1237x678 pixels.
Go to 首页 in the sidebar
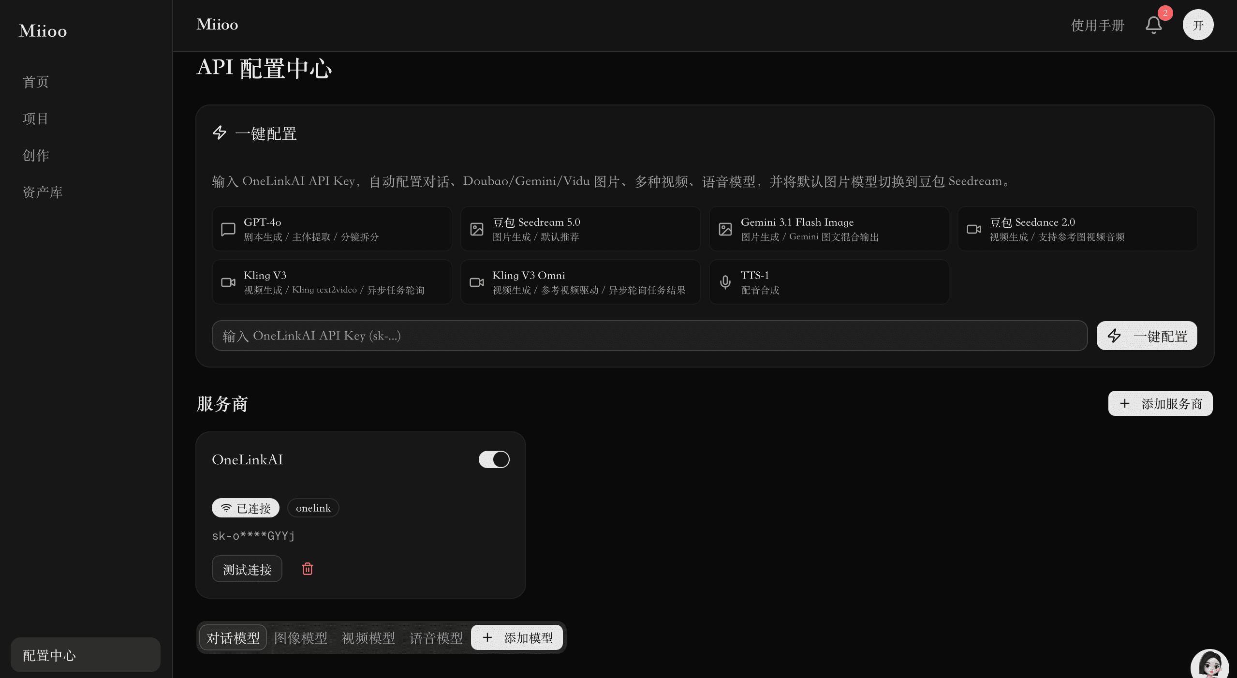36,82
